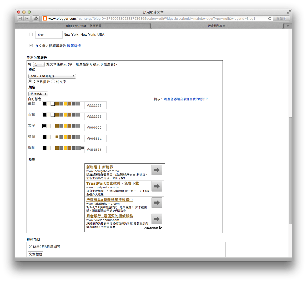Click the browser home icon
307x282 pixels.
(x=36, y=18)
